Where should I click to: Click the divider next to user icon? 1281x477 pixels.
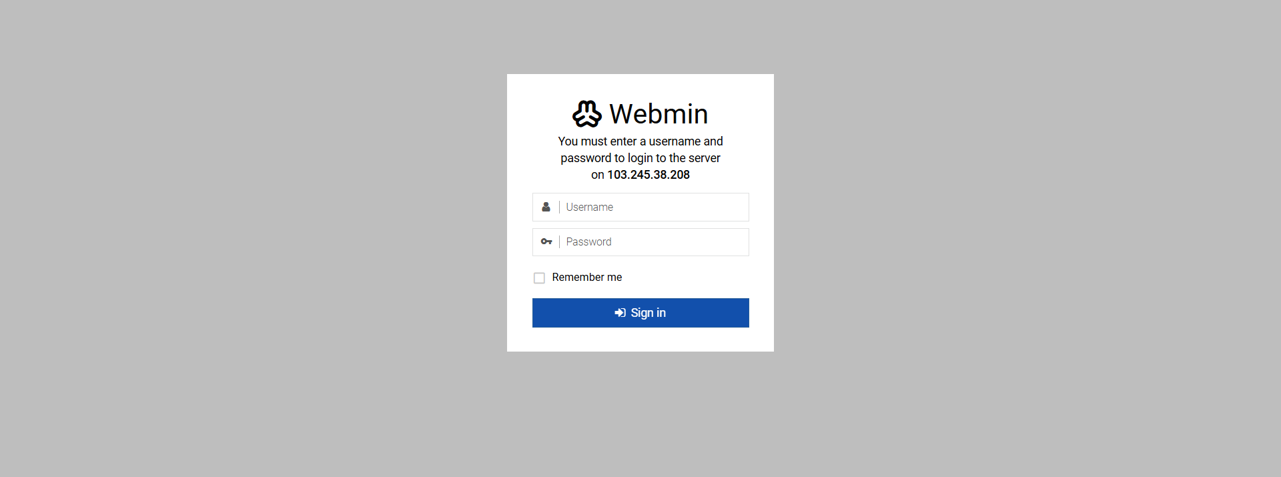coord(559,207)
